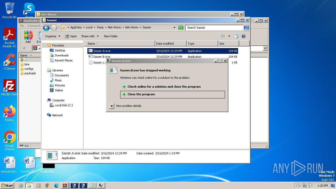Click the Start button

(x=7, y=185)
